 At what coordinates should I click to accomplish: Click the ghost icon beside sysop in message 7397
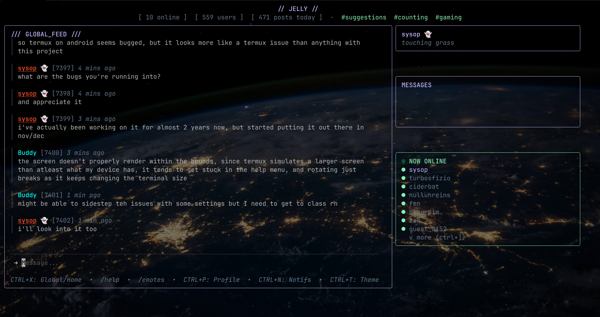tap(44, 68)
